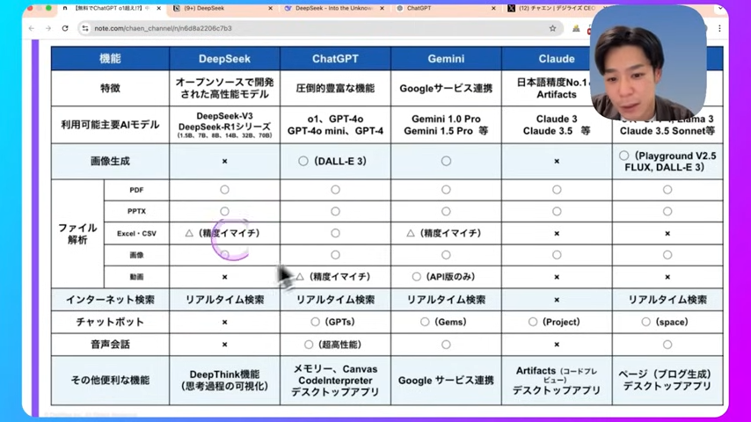The image size is (751, 422).
Task: Open the site information icon in address bar
Action: point(85,28)
